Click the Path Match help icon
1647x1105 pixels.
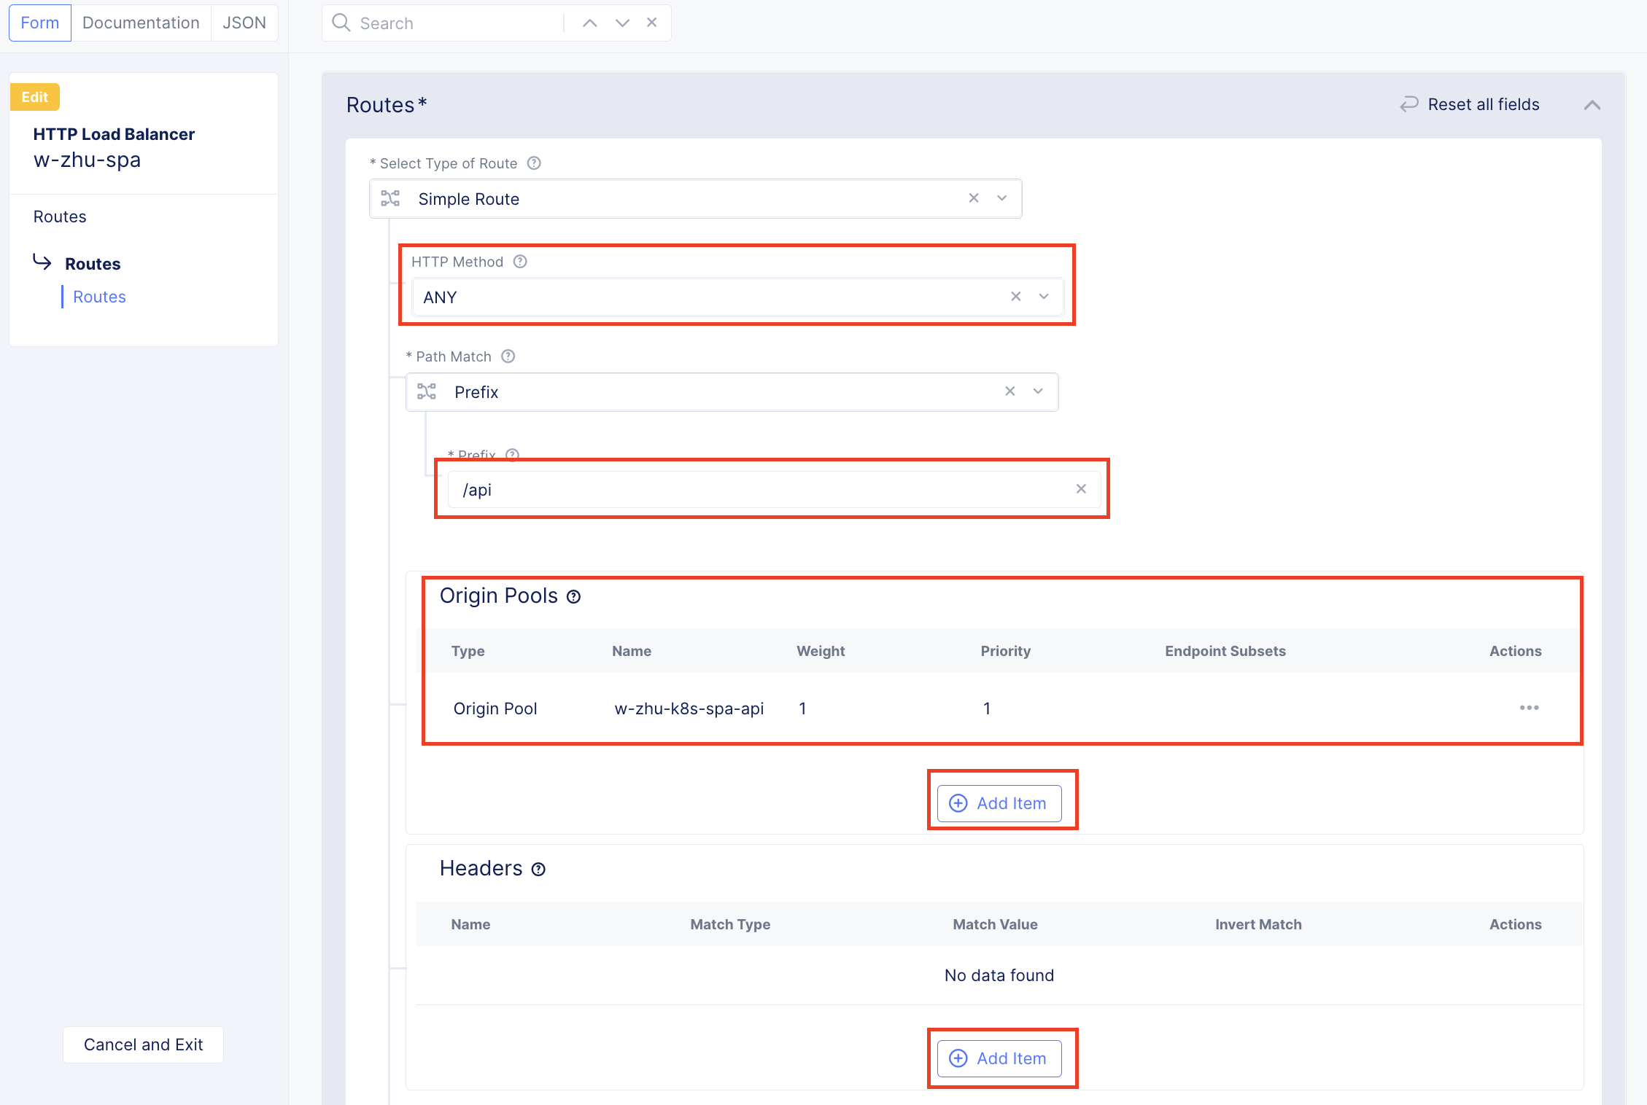coord(508,356)
